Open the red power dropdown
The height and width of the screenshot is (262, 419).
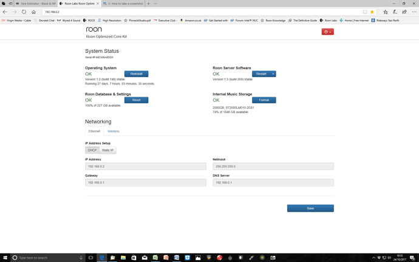[328, 32]
